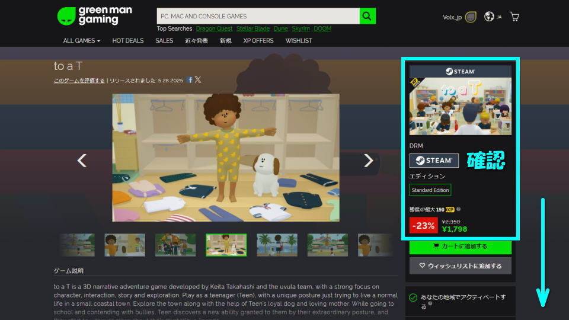The height and width of the screenshot is (320, 569).
Task: Open the SALES menu item
Action: pos(164,41)
